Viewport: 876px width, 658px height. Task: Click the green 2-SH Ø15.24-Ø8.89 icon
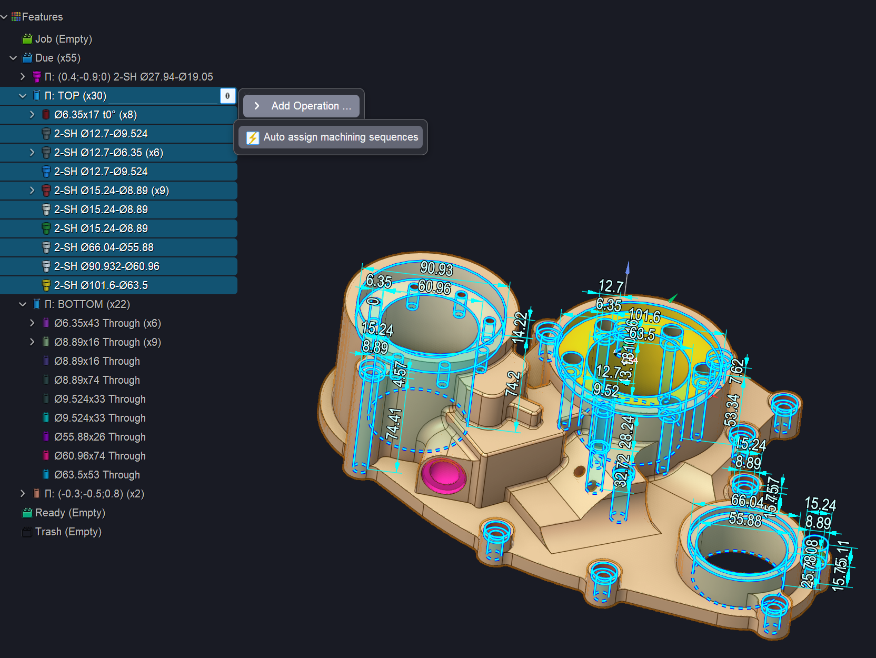(46, 228)
